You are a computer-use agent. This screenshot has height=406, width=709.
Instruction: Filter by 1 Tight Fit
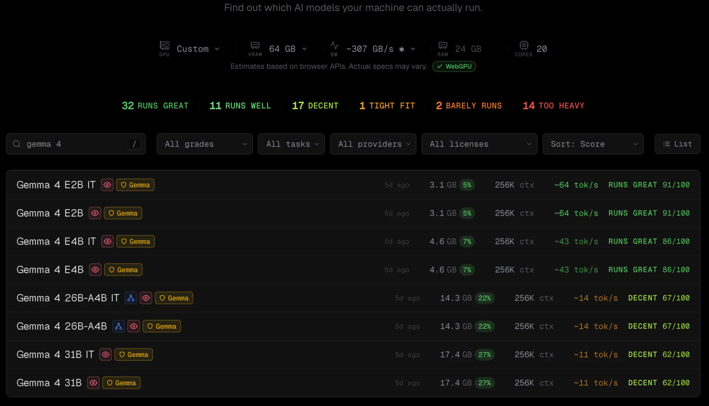pos(387,106)
